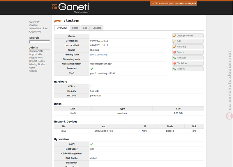The image size is (233, 167).
Task: Click the ACPI green checkmark
Action: point(92,144)
